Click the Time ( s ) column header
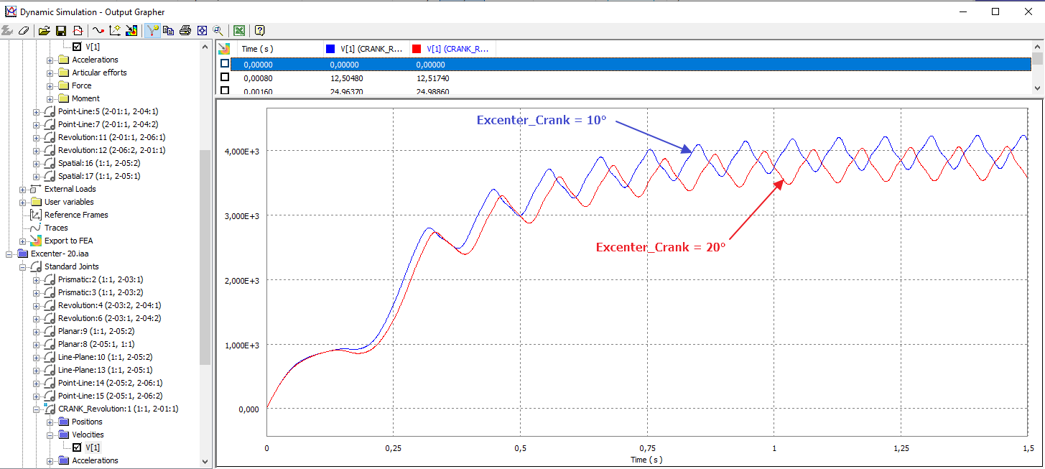This screenshot has width=1045, height=469. point(279,49)
